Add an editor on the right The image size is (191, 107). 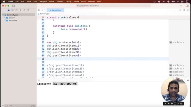(x=188, y=10)
